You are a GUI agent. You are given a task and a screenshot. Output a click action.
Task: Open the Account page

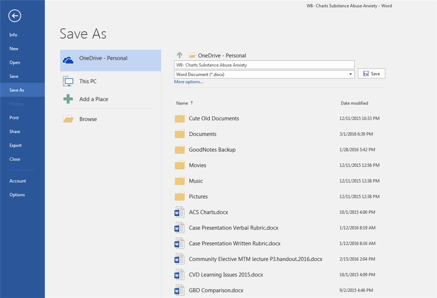pyautogui.click(x=22, y=181)
